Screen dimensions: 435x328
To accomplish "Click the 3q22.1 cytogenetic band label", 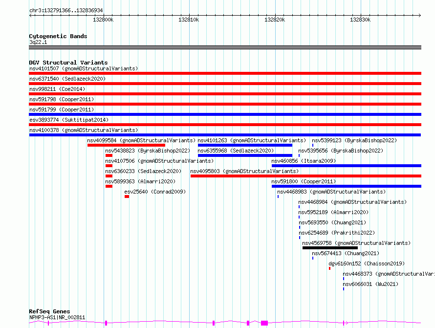I will click(38, 42).
